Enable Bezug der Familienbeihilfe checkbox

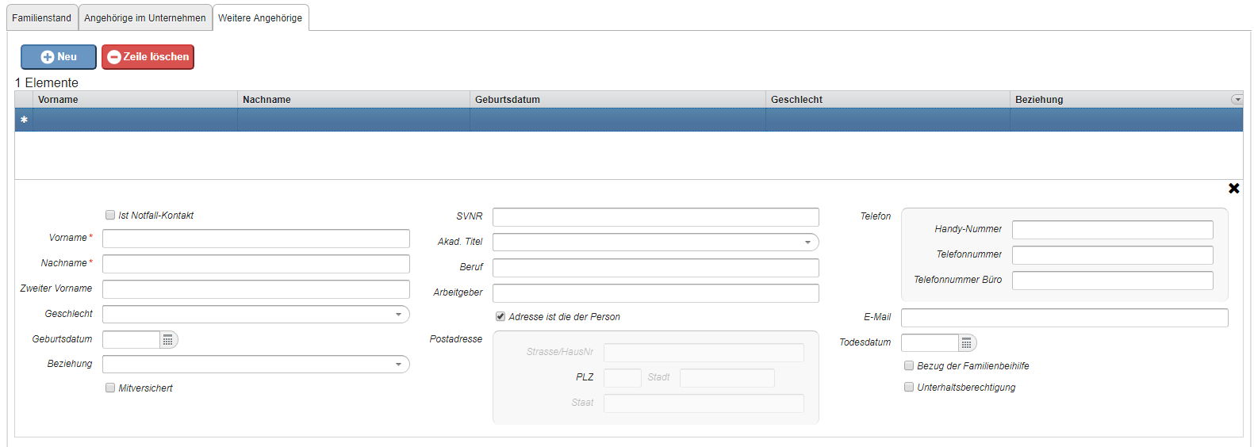pos(909,366)
